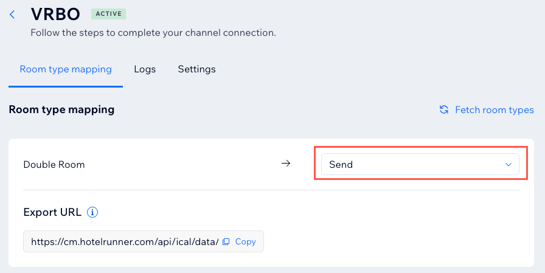
Task: Click the Fetch room types link
Action: [x=494, y=110]
